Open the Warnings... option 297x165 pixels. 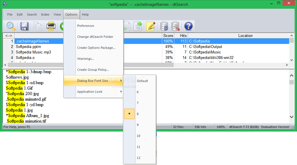pyautogui.click(x=94, y=59)
